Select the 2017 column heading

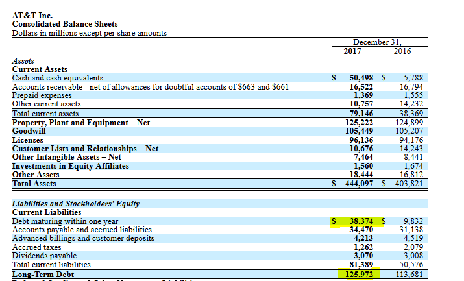click(x=352, y=51)
